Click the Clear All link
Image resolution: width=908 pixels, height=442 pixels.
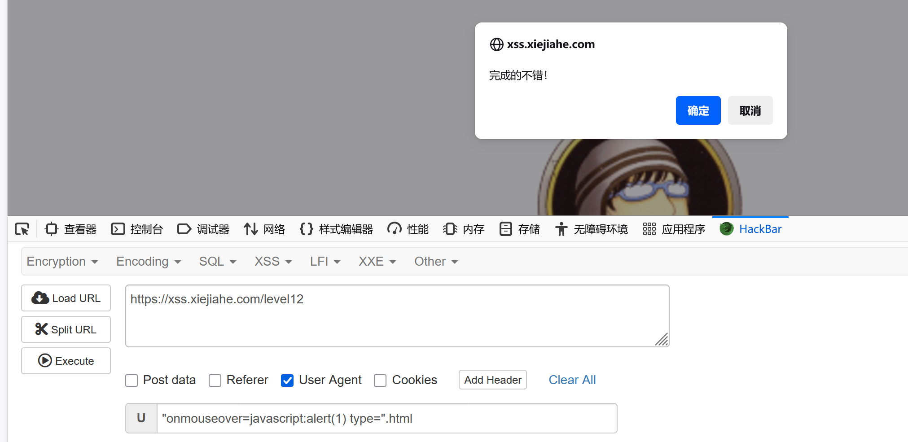click(x=572, y=380)
